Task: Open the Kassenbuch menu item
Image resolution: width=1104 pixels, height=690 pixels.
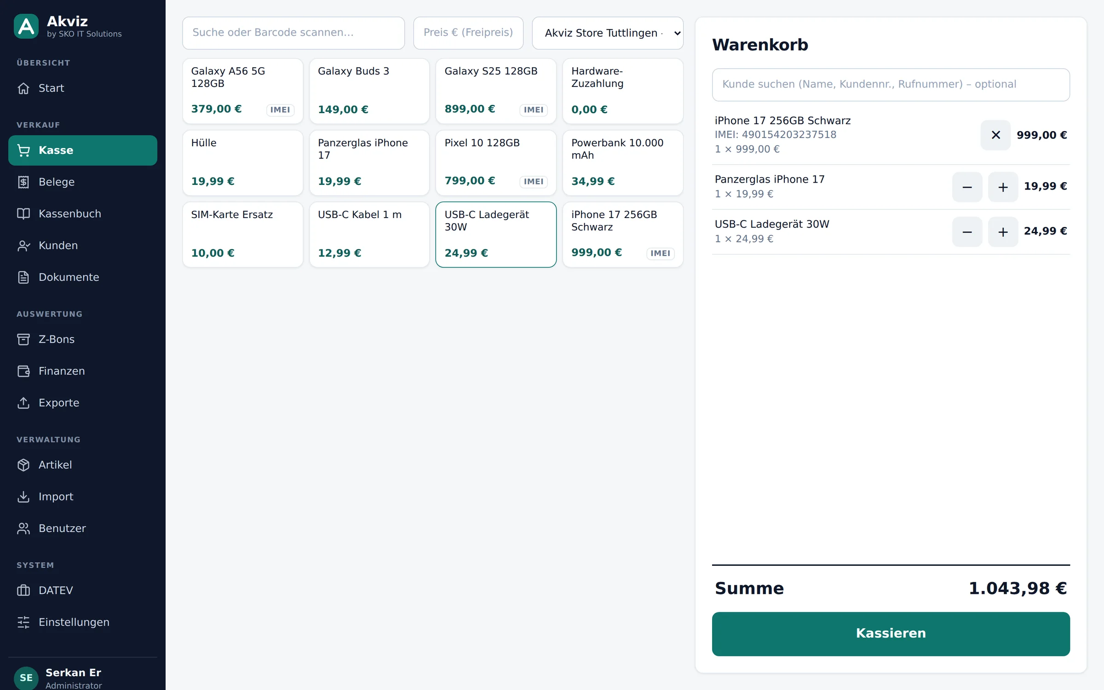Action: click(83, 213)
